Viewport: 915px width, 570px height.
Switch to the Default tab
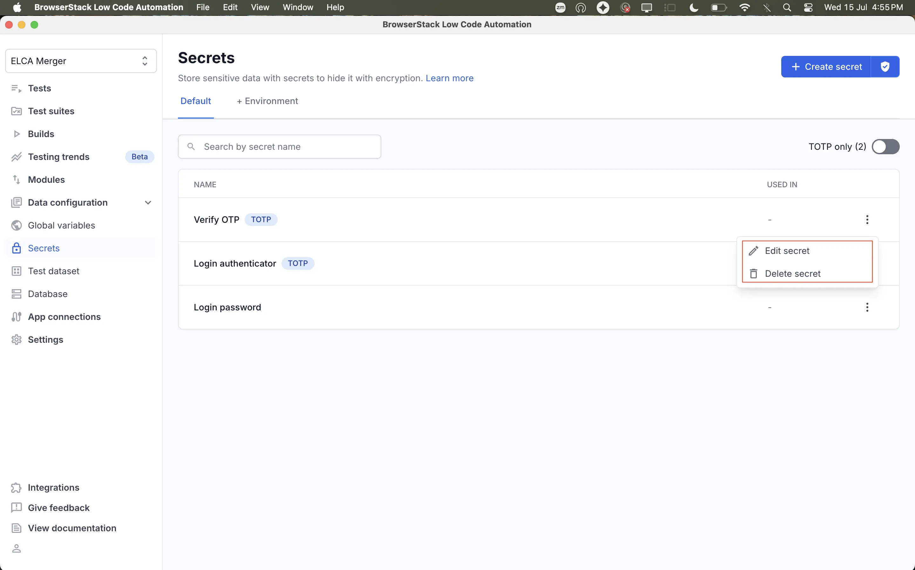[x=195, y=101]
